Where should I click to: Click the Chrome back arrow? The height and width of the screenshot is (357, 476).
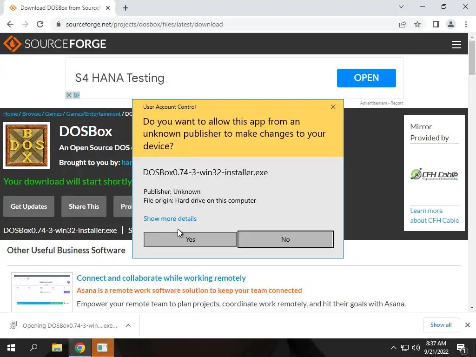10,24
